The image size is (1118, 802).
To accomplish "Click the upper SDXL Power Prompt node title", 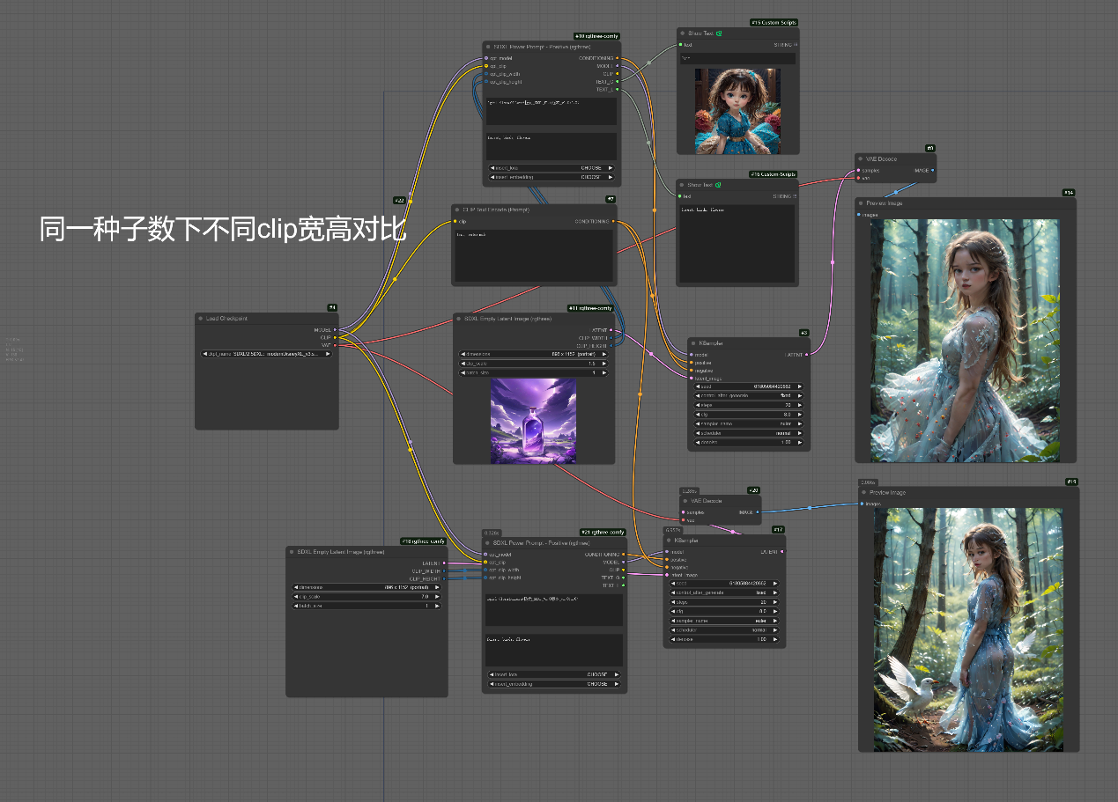I will (x=529, y=47).
